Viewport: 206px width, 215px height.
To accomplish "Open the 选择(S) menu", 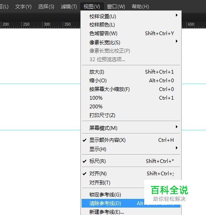I will pos(46,7).
